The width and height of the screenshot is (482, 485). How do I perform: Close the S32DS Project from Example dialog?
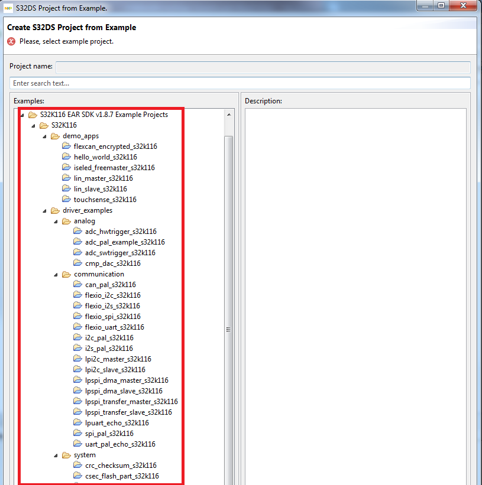tap(463, 5)
